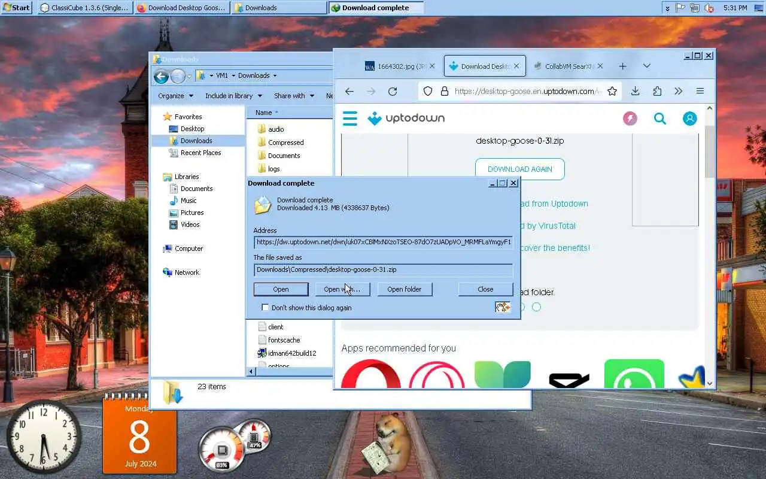This screenshot has width=766, height=479.
Task: Open the Organize dropdown menu
Action: (175, 96)
